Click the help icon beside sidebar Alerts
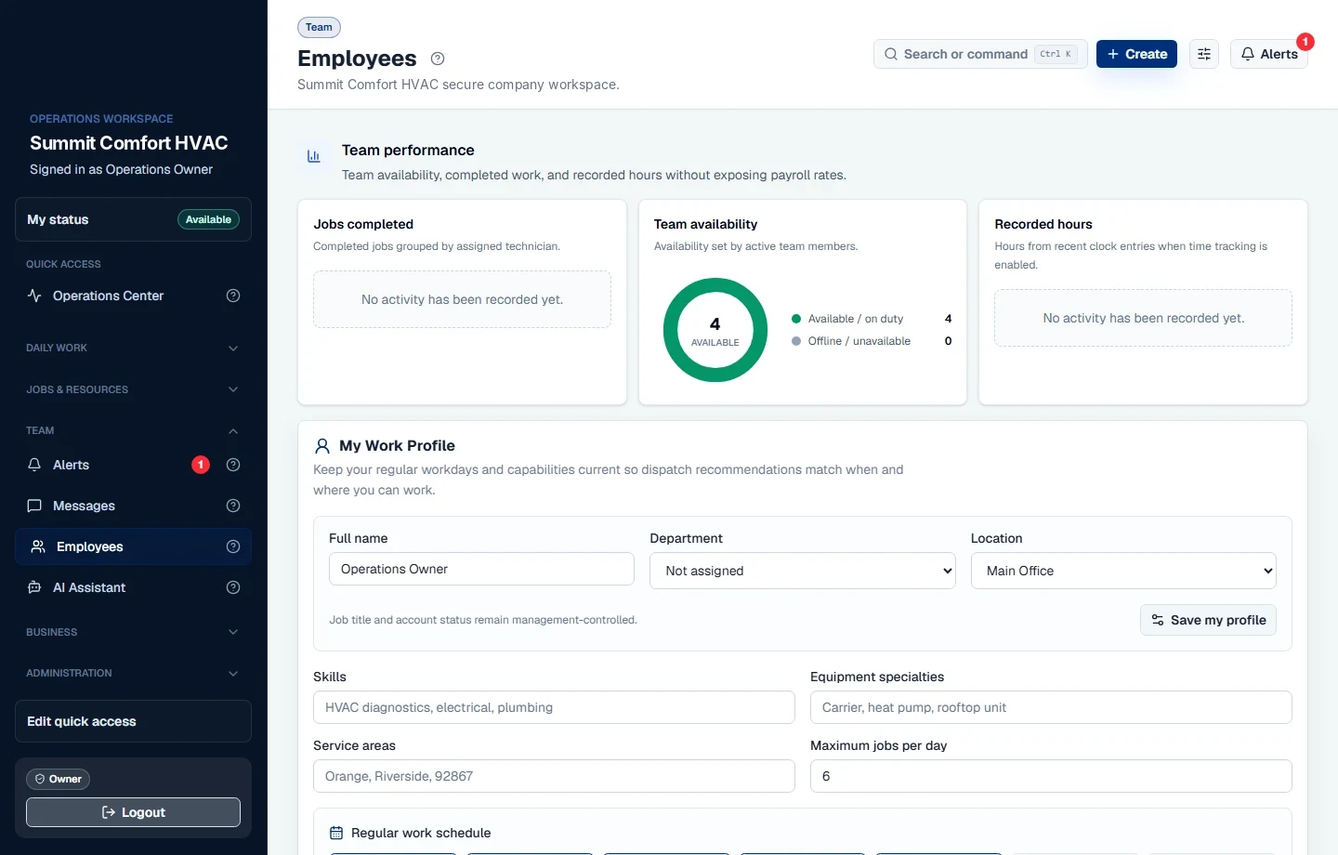This screenshot has width=1338, height=855. click(x=233, y=465)
